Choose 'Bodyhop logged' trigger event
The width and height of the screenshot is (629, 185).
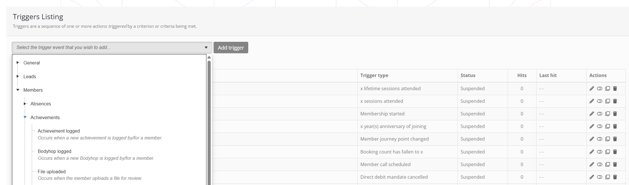pyautogui.click(x=54, y=151)
